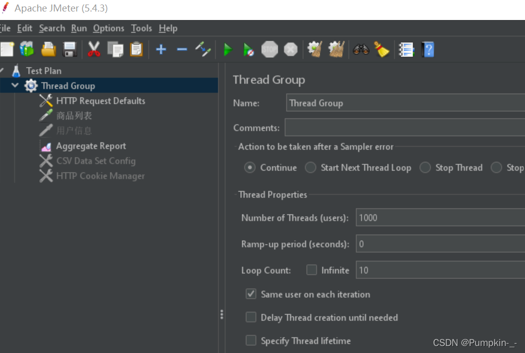This screenshot has width=525, height=353.
Task: Select Start Next Thread Loop option
Action: (310, 167)
